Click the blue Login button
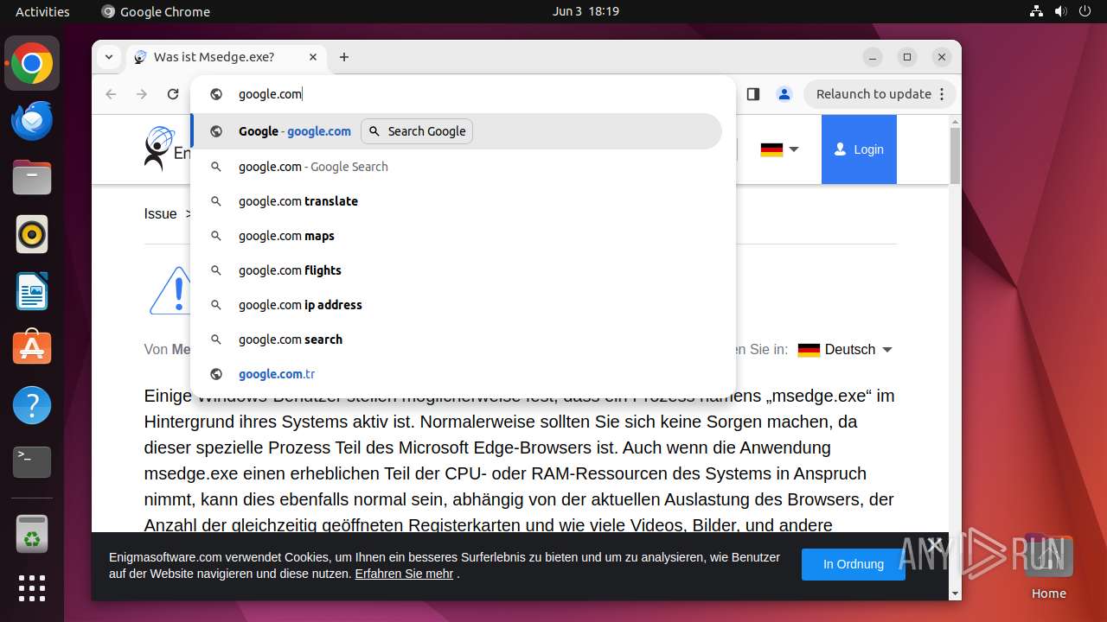The width and height of the screenshot is (1107, 622). click(859, 149)
